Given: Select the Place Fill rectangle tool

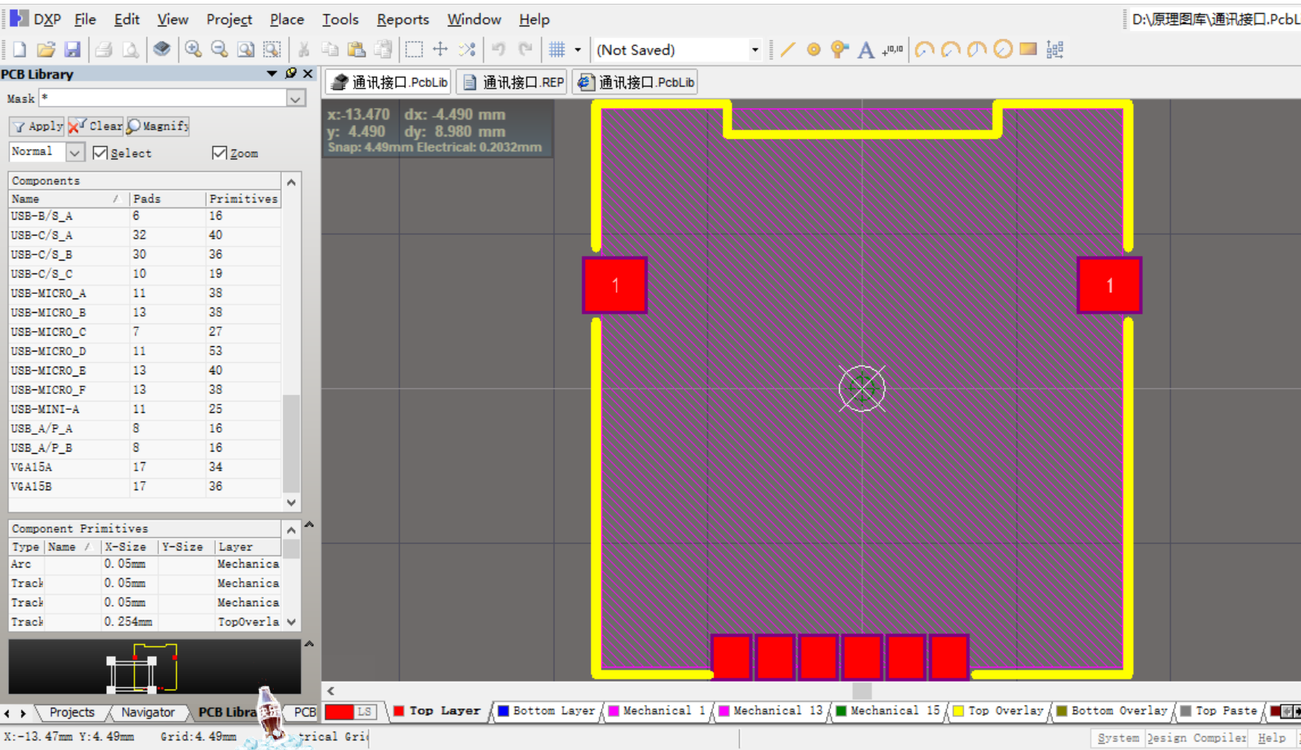Looking at the screenshot, I should pyautogui.click(x=1028, y=50).
